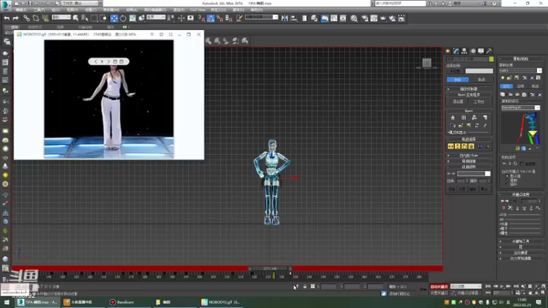Toggle the red Auto Key button
Screen dimensions: 548x308
point(439,287)
